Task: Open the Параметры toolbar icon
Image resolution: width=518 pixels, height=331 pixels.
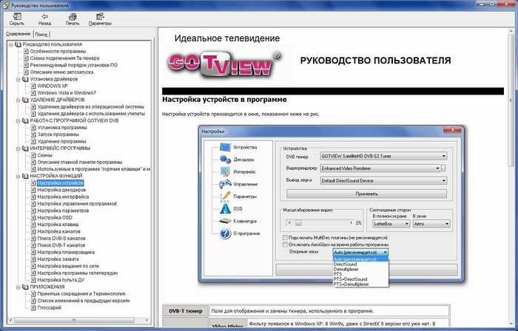Action: (x=100, y=16)
